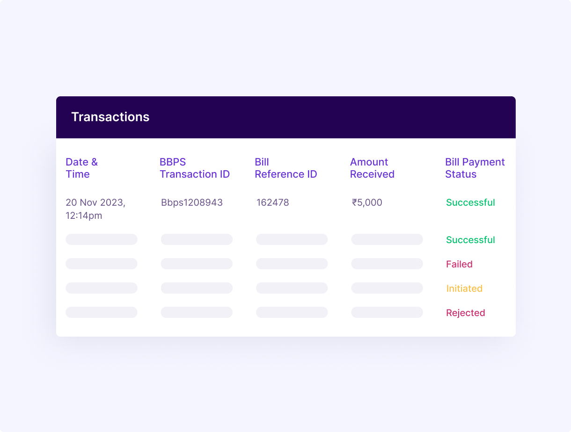Click date placeholder in the Failed row
This screenshot has height=432, width=571.
point(101,264)
